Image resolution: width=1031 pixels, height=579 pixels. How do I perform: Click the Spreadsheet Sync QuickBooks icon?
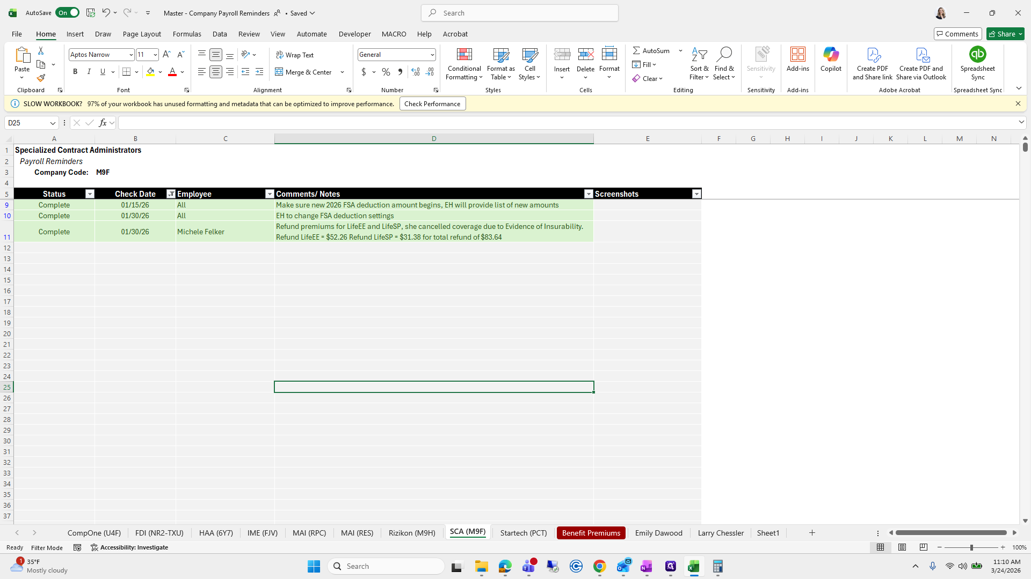977,55
